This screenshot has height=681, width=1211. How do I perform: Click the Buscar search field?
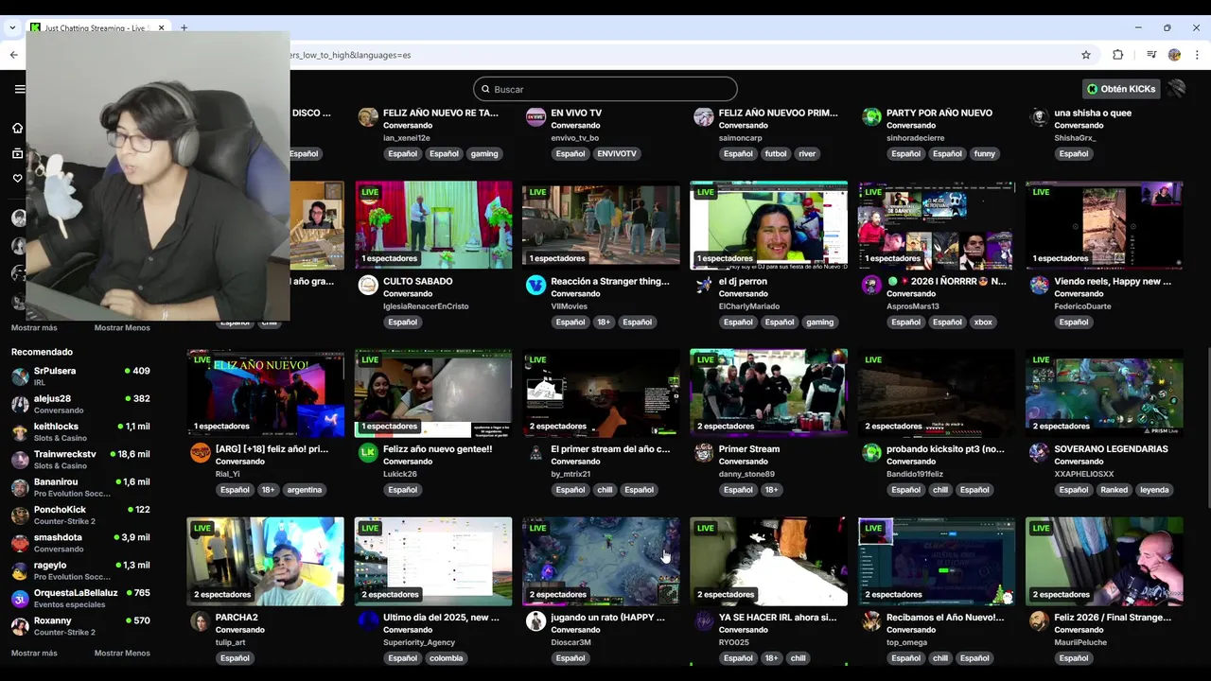point(605,89)
